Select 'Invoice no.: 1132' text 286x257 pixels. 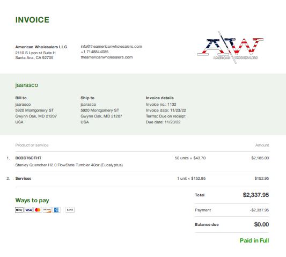161,104
